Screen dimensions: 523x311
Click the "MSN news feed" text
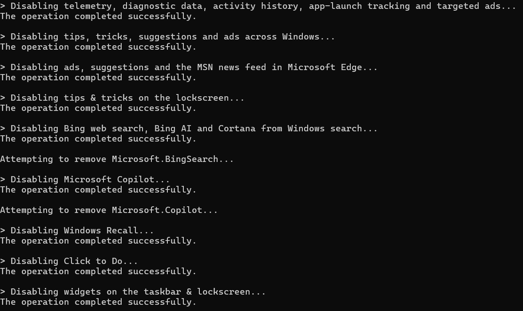coord(231,67)
